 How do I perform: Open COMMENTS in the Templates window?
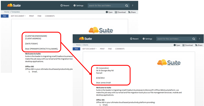click(50, 16)
